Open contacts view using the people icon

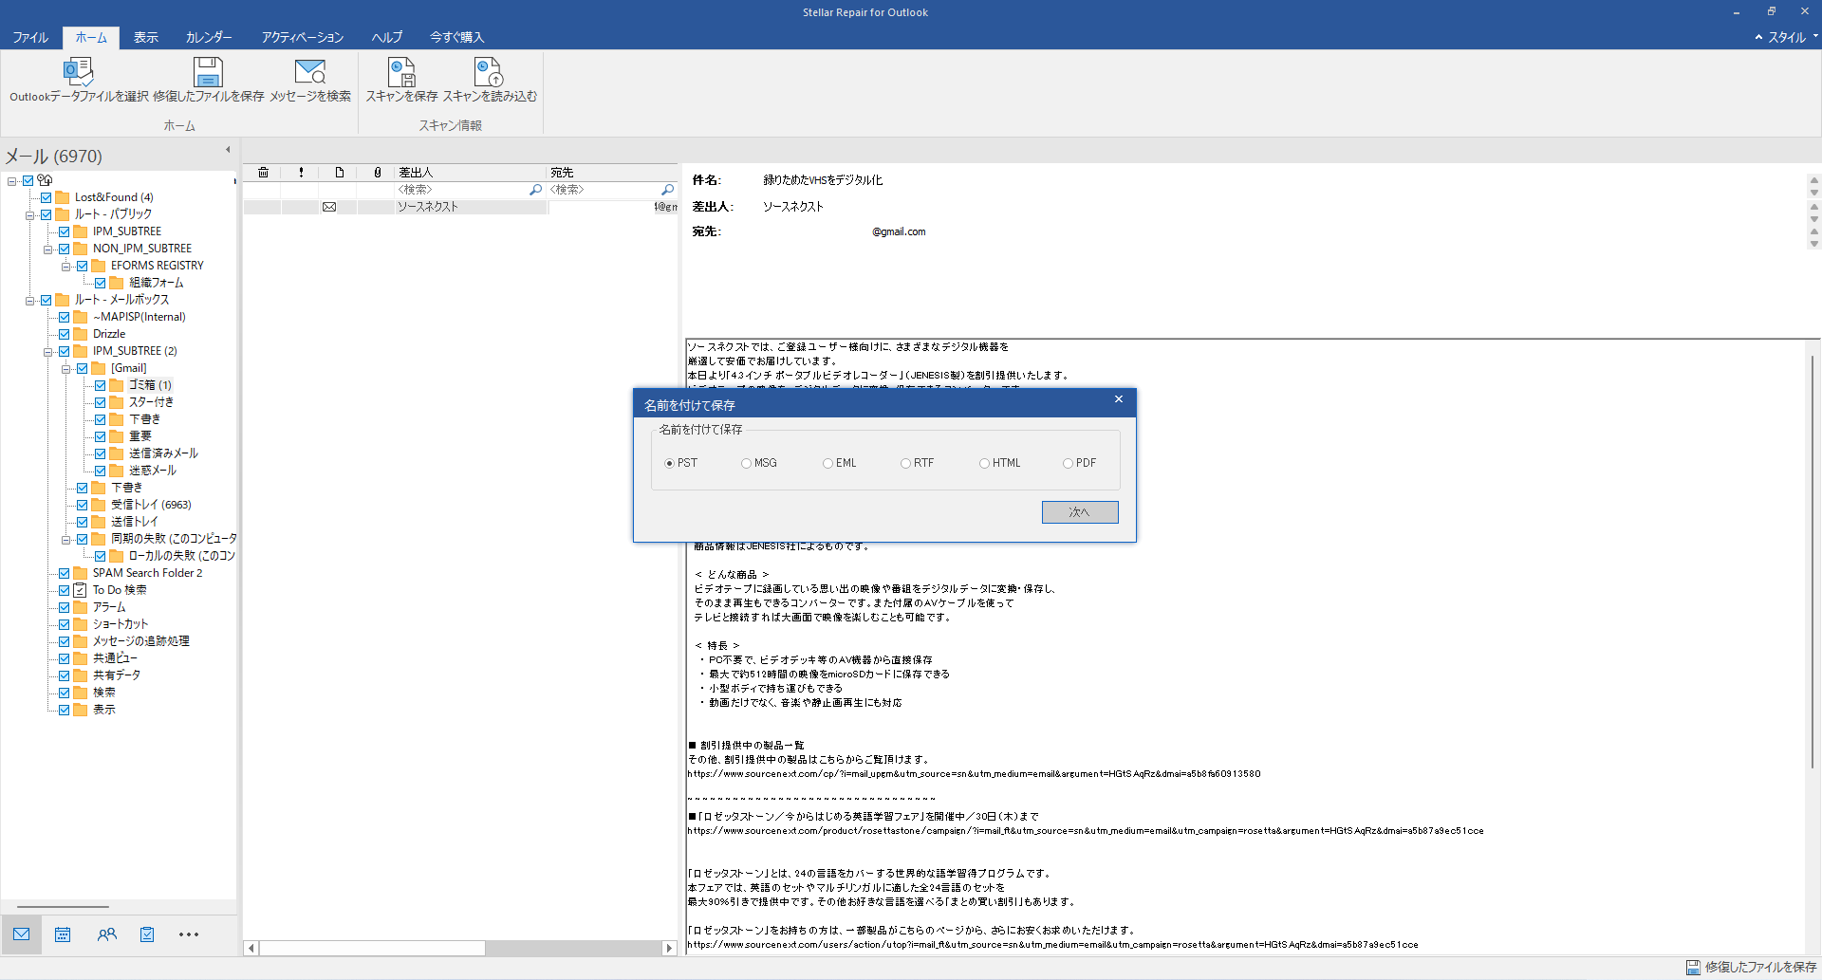(x=106, y=934)
